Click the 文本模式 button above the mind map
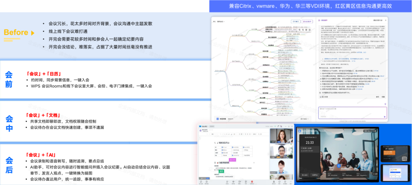412x185 pixels. [x=296, y=22]
